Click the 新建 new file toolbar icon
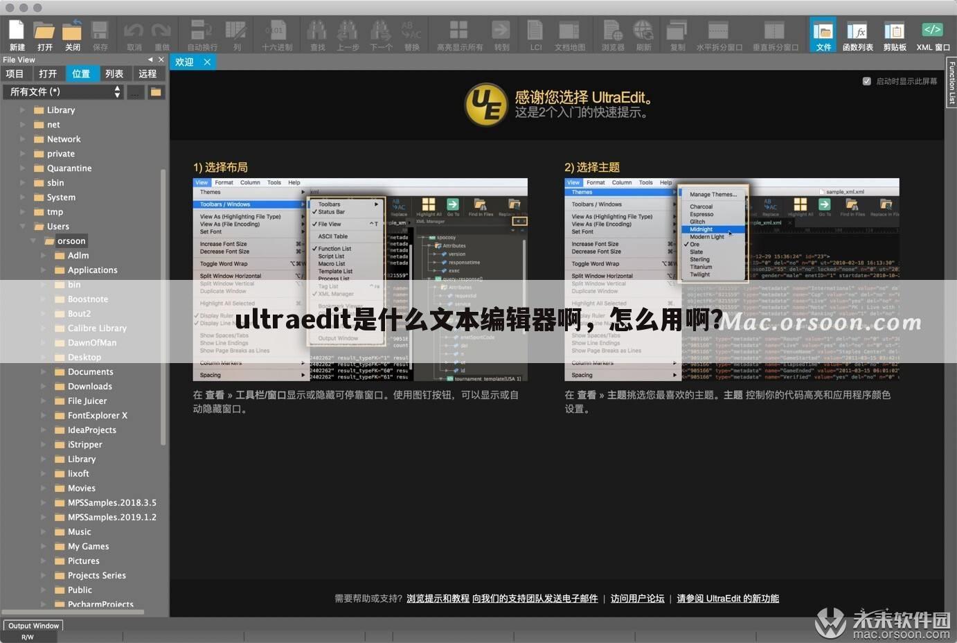Viewport: 957px width, 643px height. 17,35
